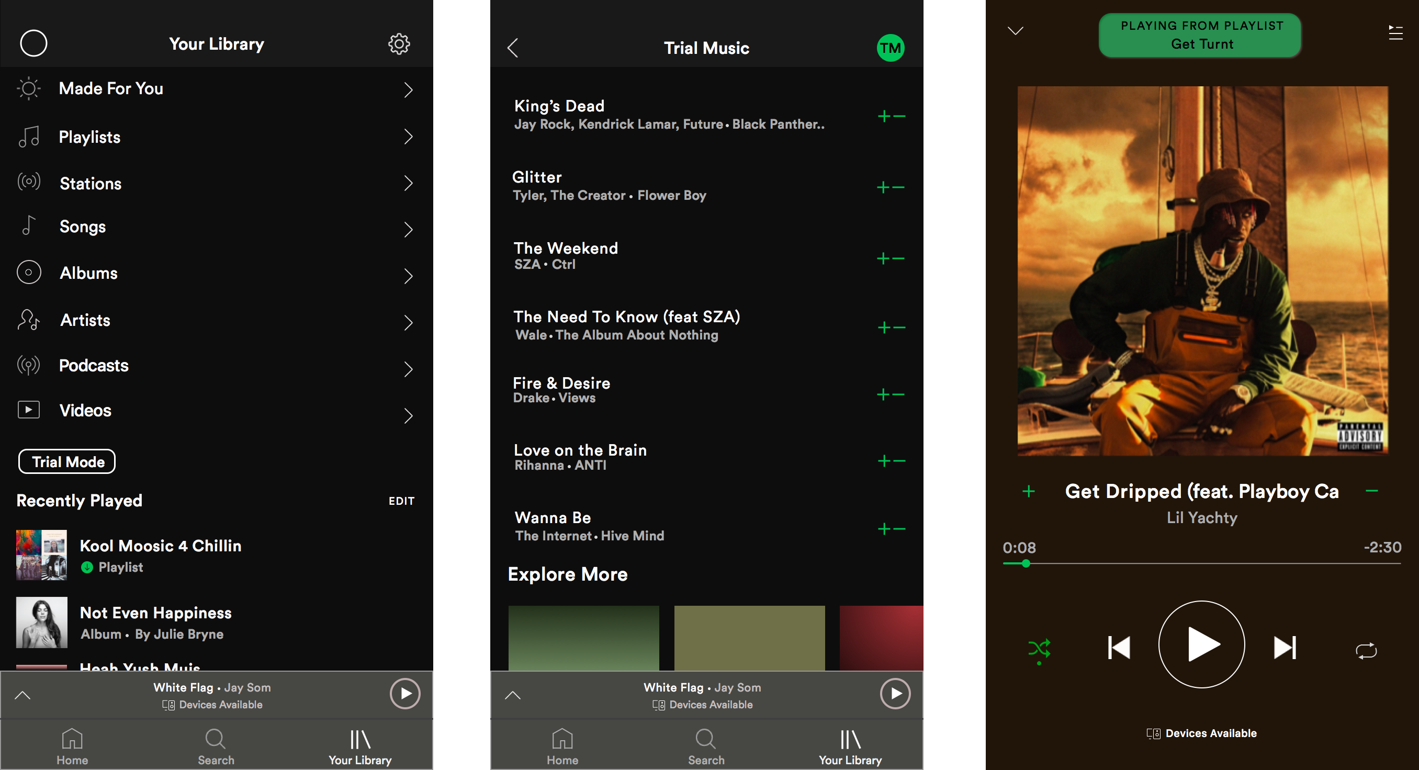The height and width of the screenshot is (770, 1419).
Task: Toggle plus-minus for Love on the Brain
Action: (891, 460)
